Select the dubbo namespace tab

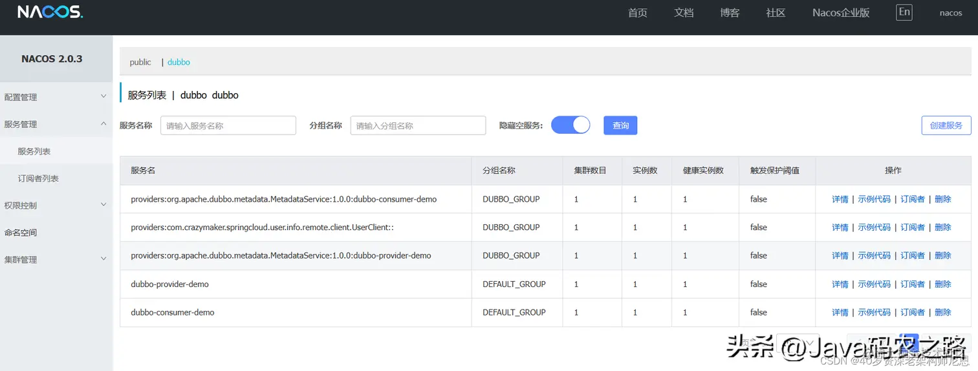tap(179, 62)
